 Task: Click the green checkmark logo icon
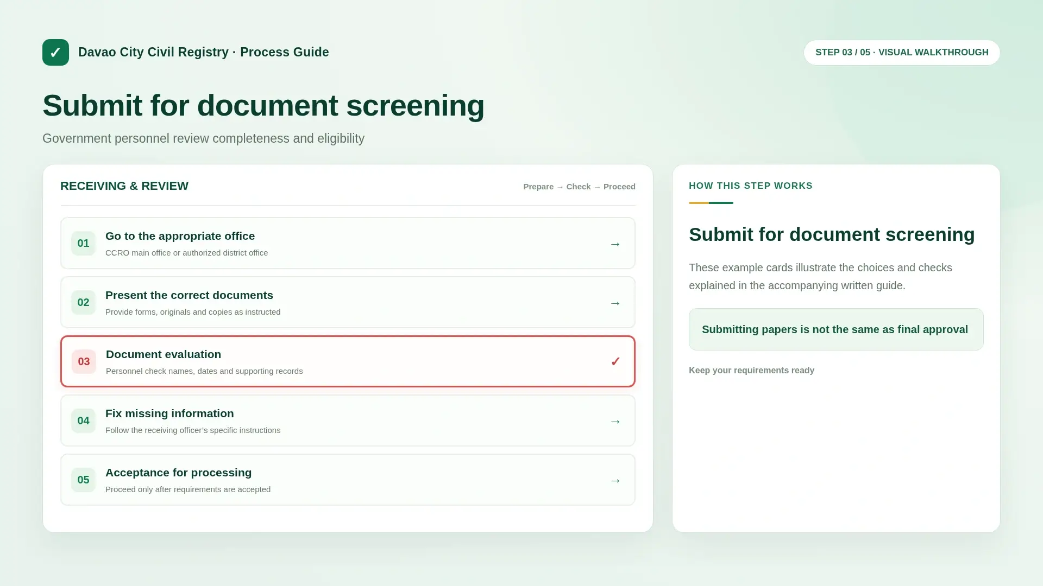tap(55, 52)
